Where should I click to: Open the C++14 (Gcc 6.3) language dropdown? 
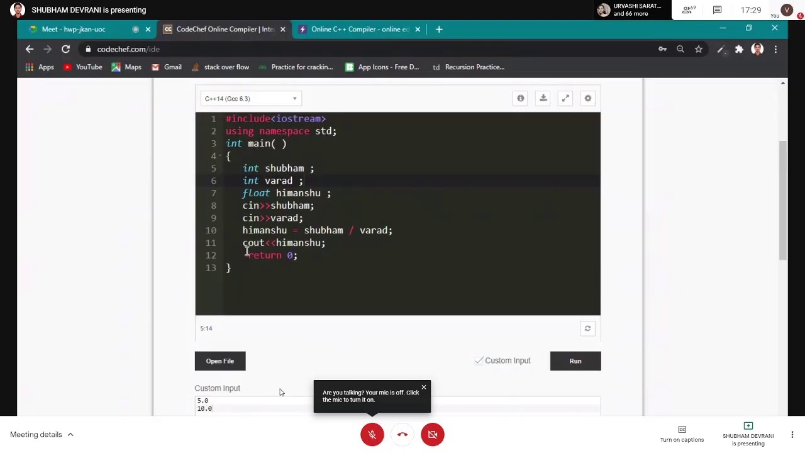tap(250, 99)
